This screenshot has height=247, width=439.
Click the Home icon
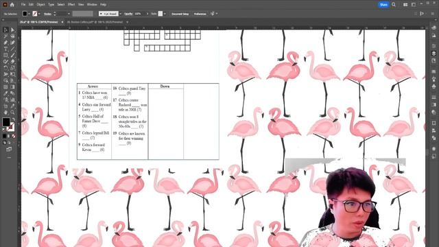pos(12,5)
